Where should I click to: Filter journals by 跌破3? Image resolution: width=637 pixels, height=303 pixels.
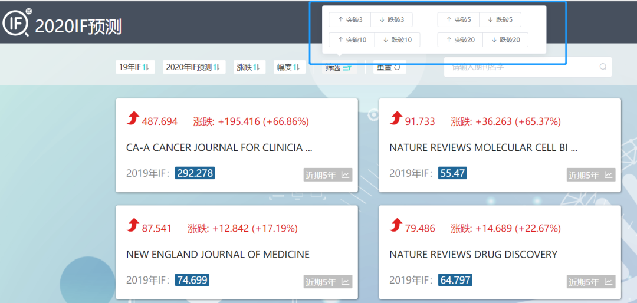pos(391,19)
